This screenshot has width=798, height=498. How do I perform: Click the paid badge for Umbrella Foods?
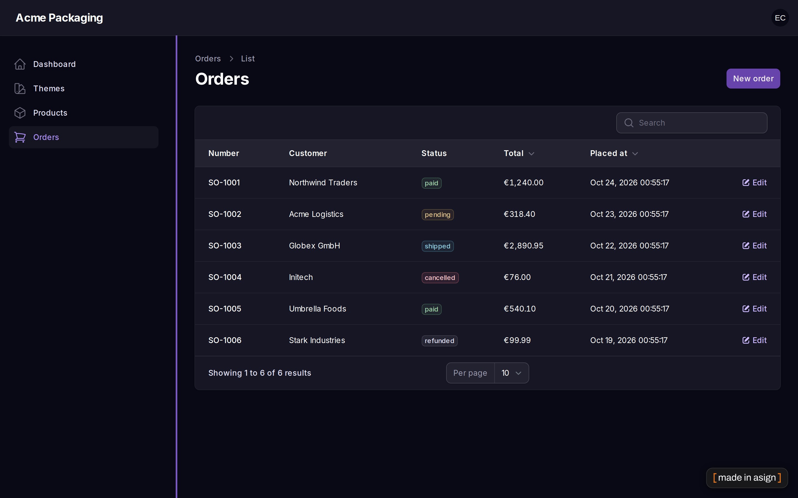coord(431,309)
